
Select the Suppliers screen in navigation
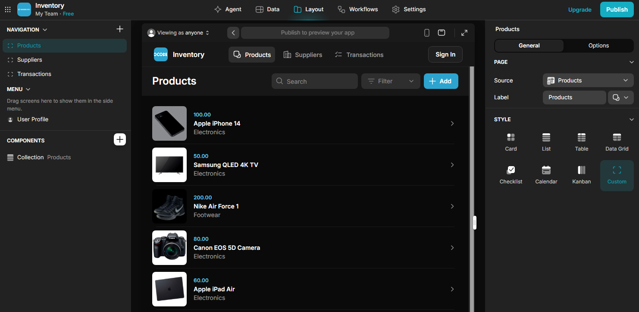65,60
